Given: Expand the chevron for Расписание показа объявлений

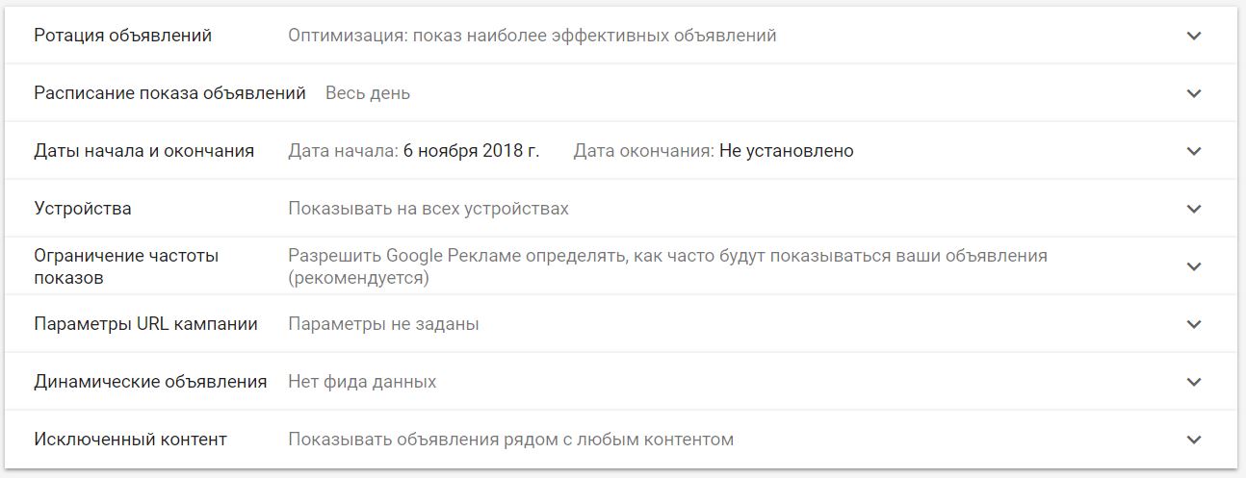Looking at the screenshot, I should point(1194,93).
